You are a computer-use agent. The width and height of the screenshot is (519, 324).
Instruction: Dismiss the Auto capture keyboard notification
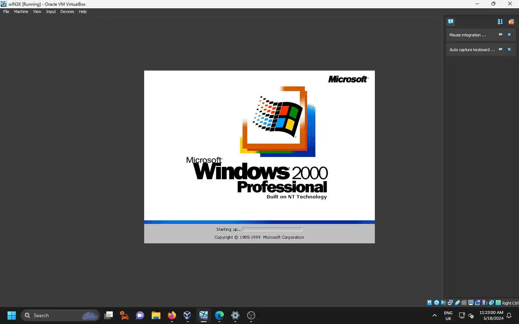point(509,49)
